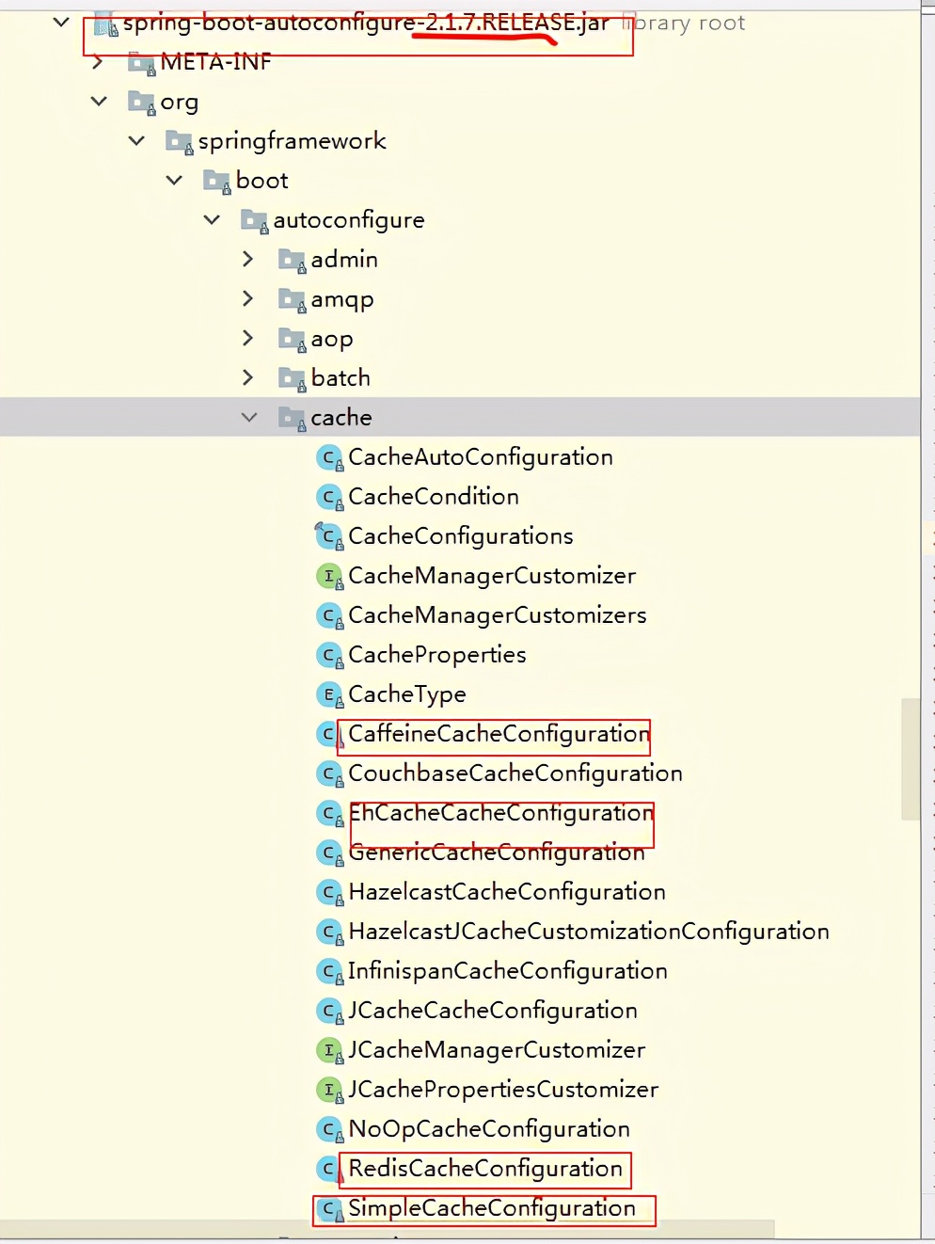The height and width of the screenshot is (1244, 935).
Task: Click the batch package folder icon
Action: [293, 379]
